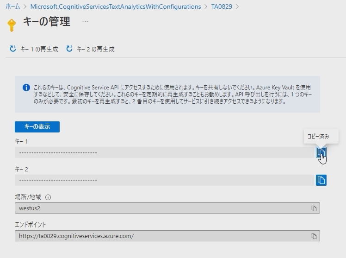The height and width of the screenshot is (258, 346).
Task: Copy Key 2 with its copy icon
Action: pos(321,180)
